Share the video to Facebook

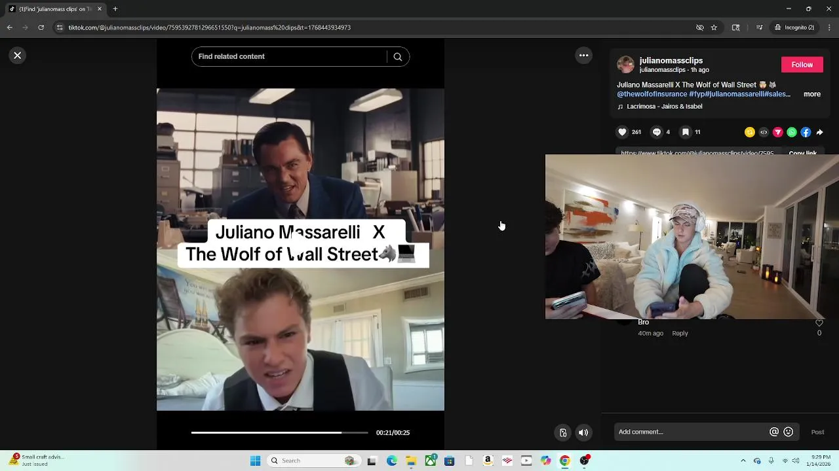pos(806,132)
